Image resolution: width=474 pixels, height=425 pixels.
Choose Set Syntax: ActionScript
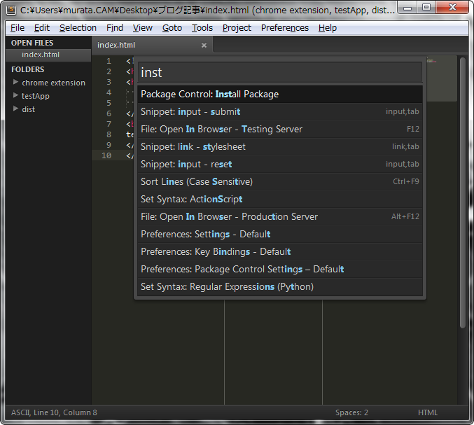280,200
